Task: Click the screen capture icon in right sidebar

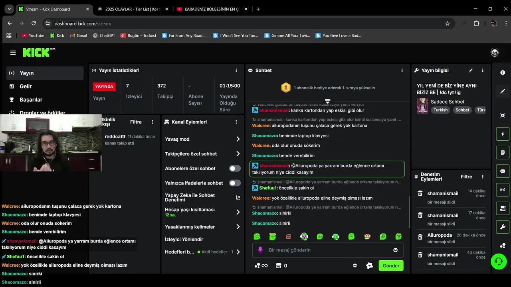Action: (x=503, y=115)
